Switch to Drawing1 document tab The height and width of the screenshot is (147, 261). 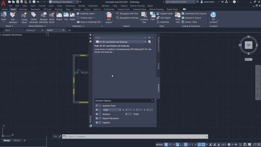[x=31, y=30]
